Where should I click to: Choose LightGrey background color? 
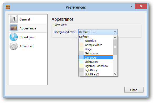[x=96, y=70]
